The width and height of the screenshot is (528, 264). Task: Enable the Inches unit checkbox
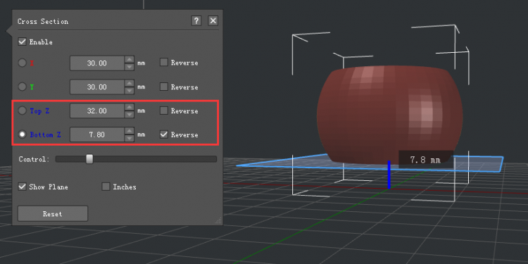pos(106,187)
